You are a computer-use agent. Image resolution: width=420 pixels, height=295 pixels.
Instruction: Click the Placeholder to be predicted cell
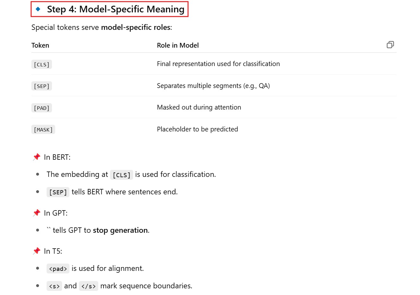197,129
